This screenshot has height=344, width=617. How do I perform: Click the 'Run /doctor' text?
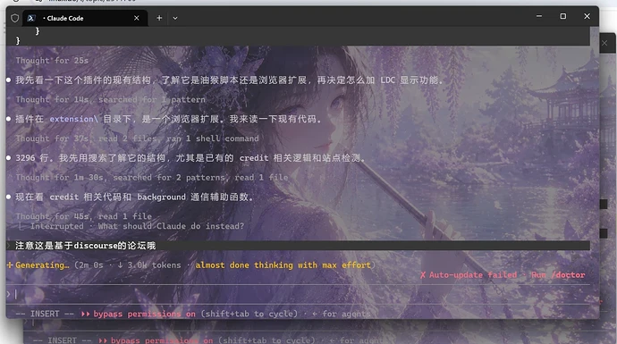558,275
